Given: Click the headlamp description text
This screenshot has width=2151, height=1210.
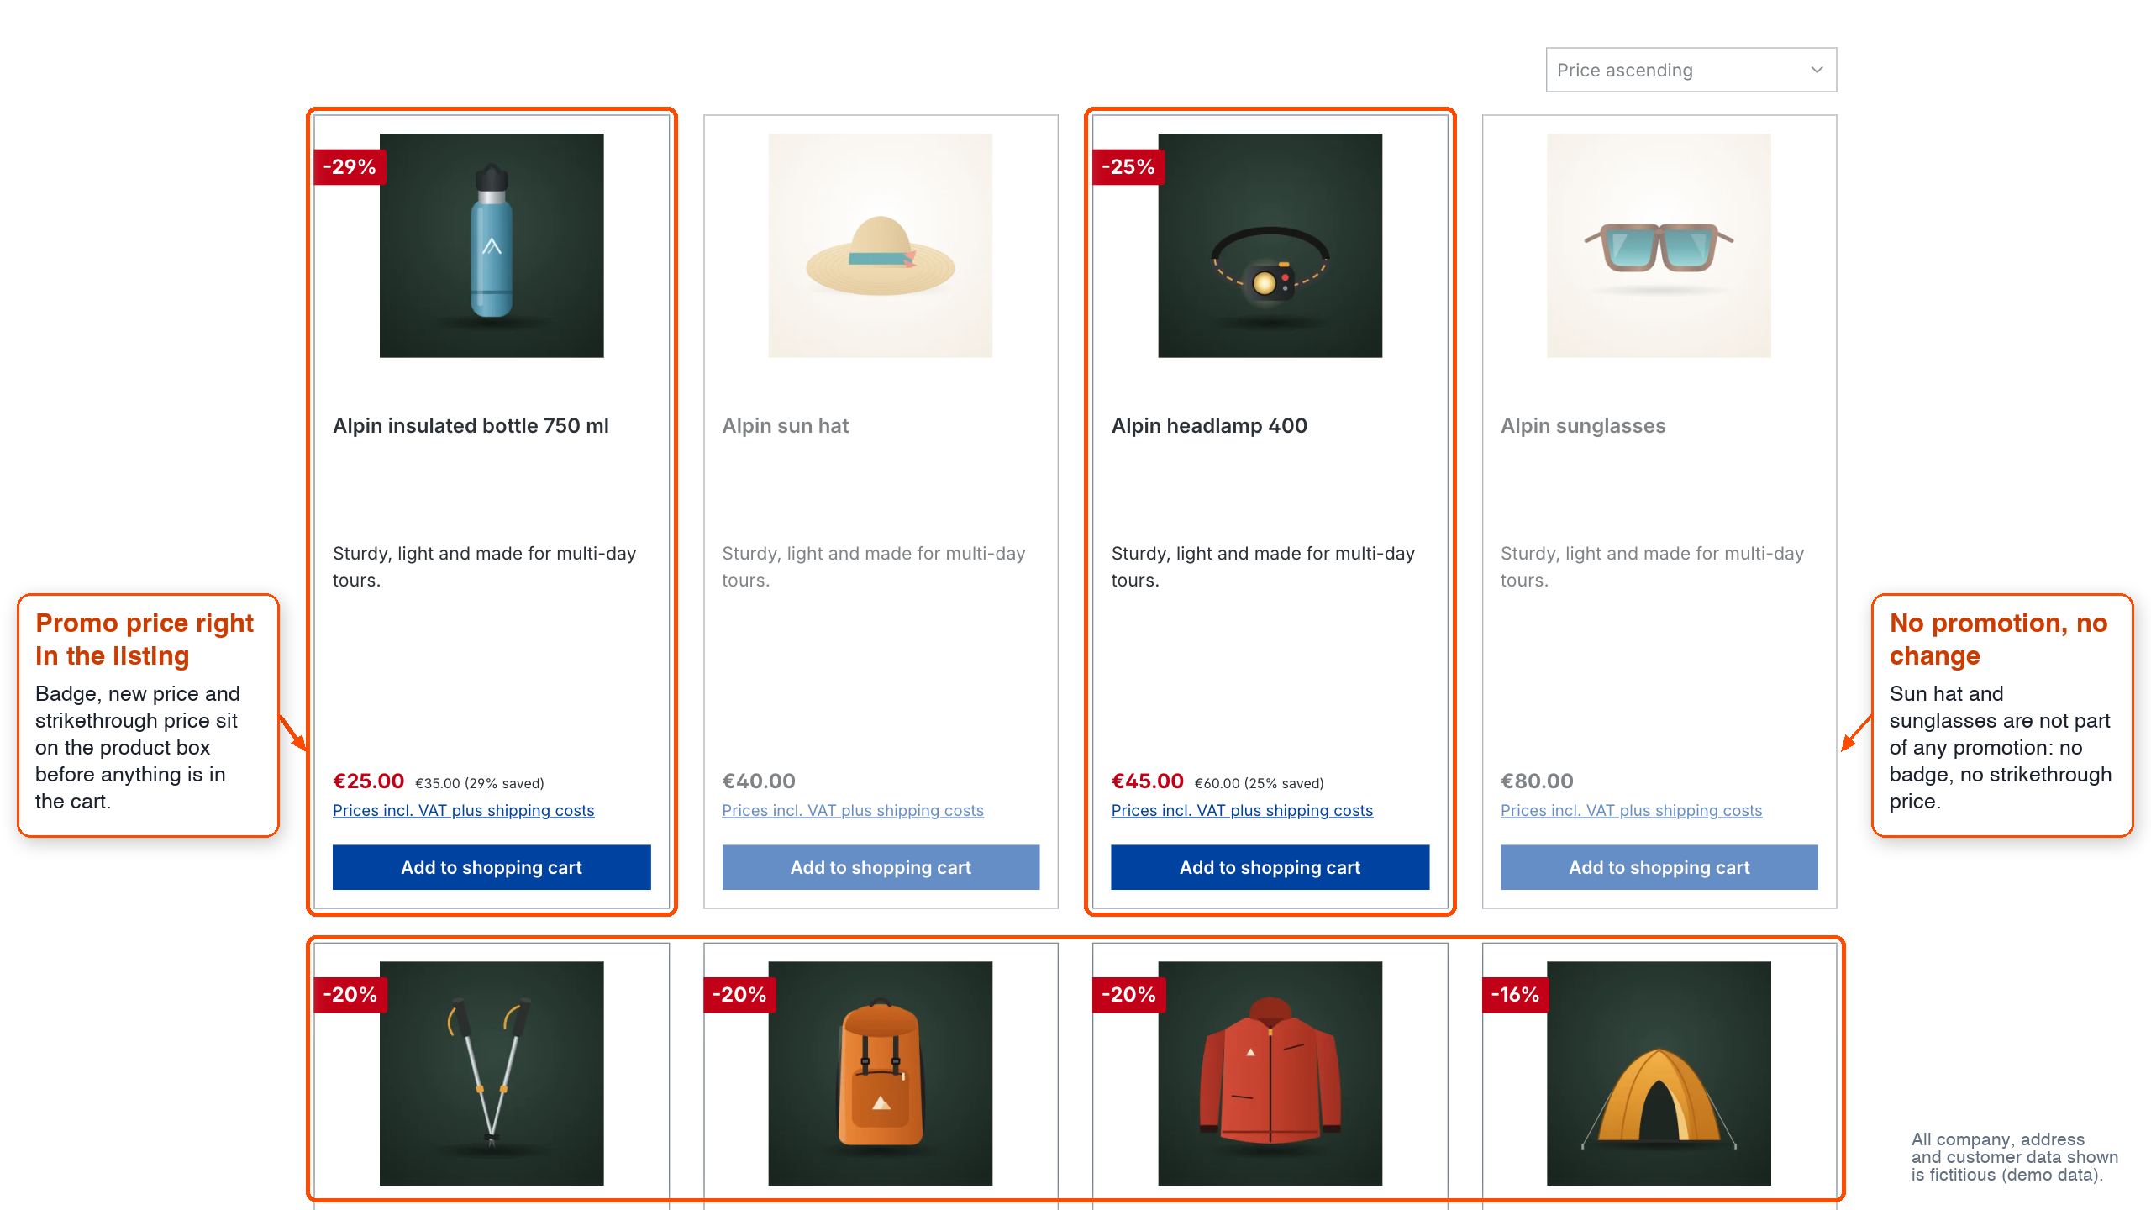Looking at the screenshot, I should point(1263,567).
